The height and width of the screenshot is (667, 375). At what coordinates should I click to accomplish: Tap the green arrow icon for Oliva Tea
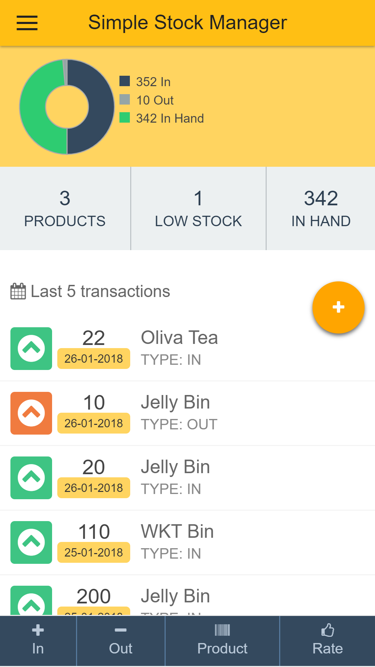(x=31, y=348)
